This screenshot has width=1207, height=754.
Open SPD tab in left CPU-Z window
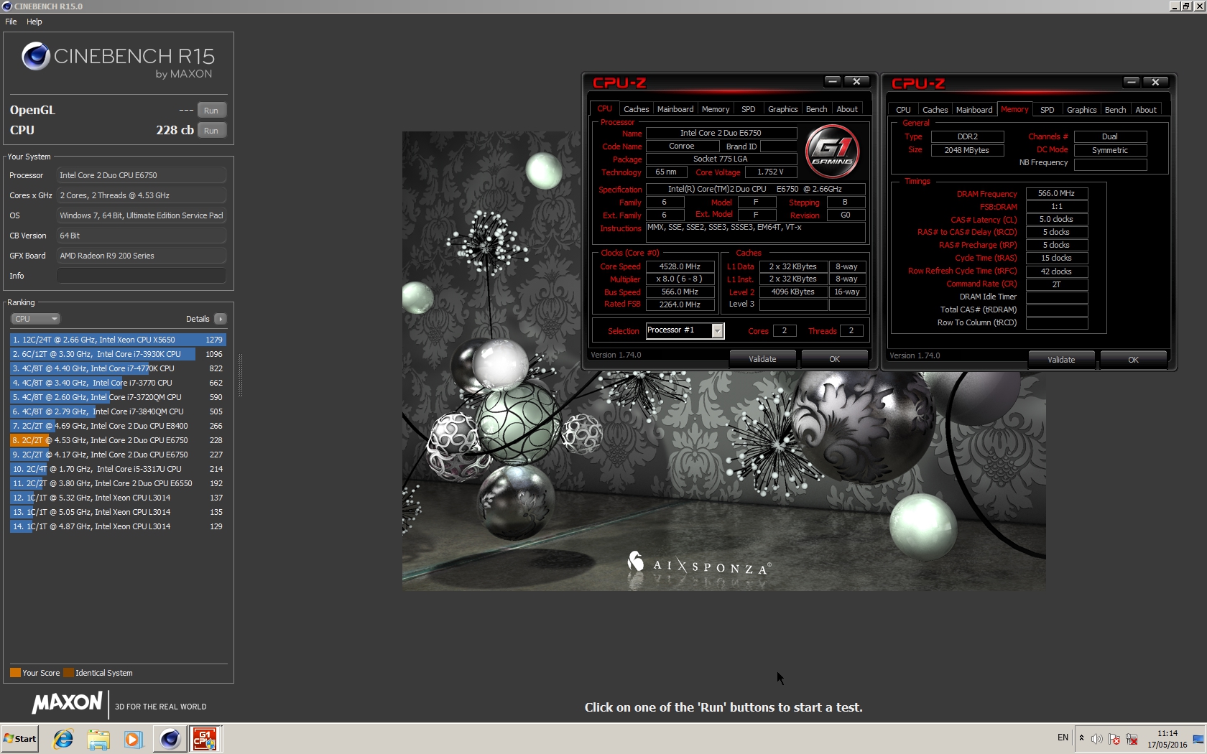click(x=749, y=109)
